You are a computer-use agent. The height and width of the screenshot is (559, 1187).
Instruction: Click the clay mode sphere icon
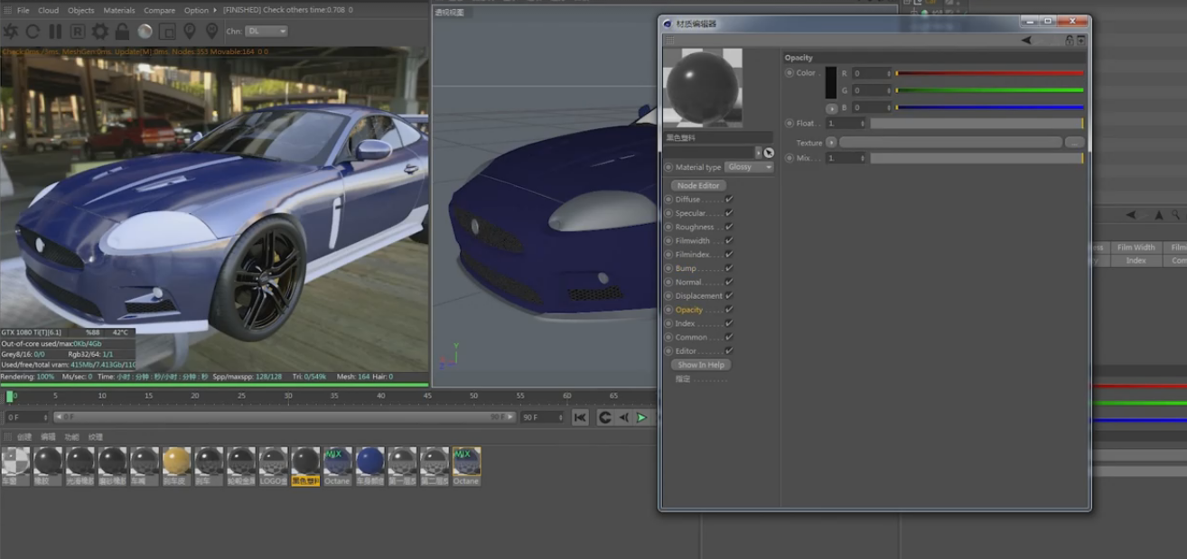coord(145,32)
